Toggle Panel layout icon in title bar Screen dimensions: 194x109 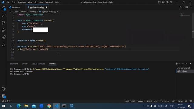163,2
